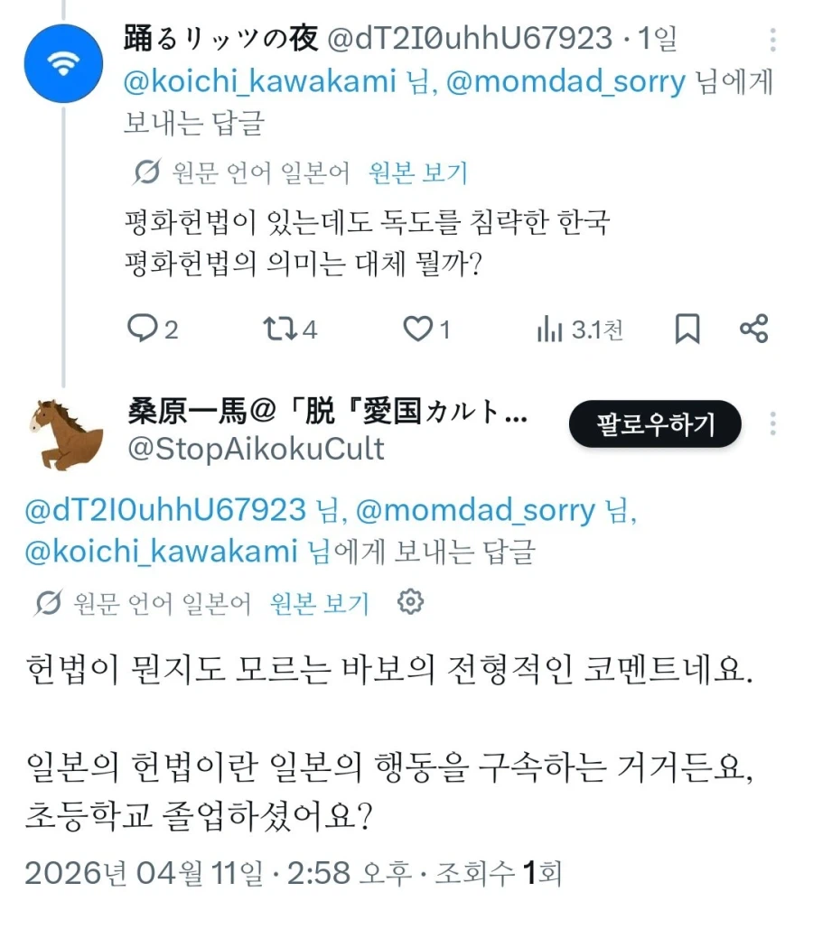Open the view count analytics icon
Viewport: 813px width, 929px height.
(x=548, y=329)
